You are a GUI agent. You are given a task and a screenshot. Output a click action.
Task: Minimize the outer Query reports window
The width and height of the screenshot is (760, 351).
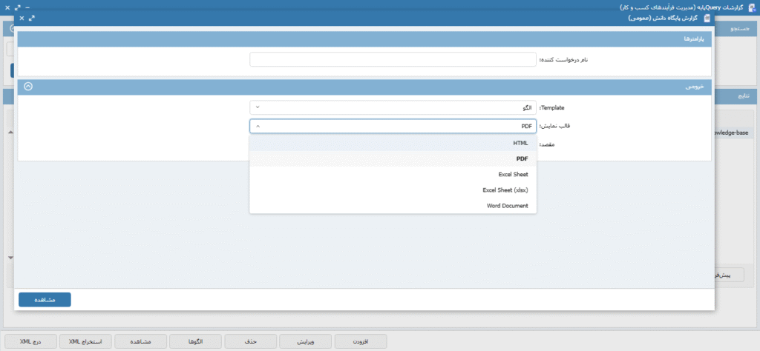(x=27, y=6)
